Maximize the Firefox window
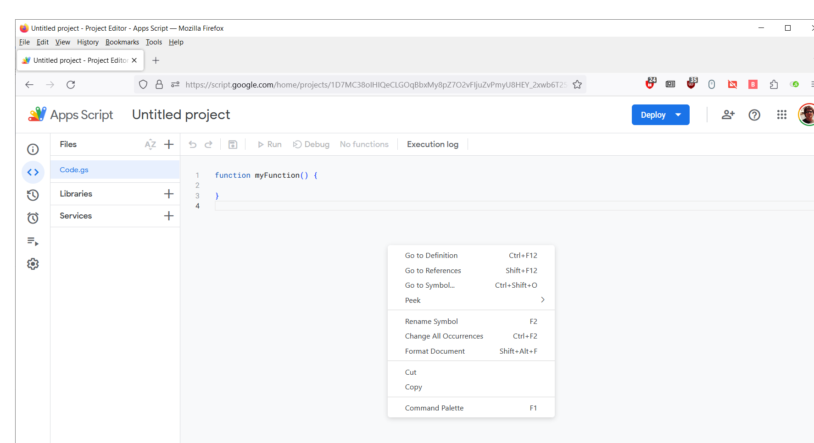 tap(788, 28)
